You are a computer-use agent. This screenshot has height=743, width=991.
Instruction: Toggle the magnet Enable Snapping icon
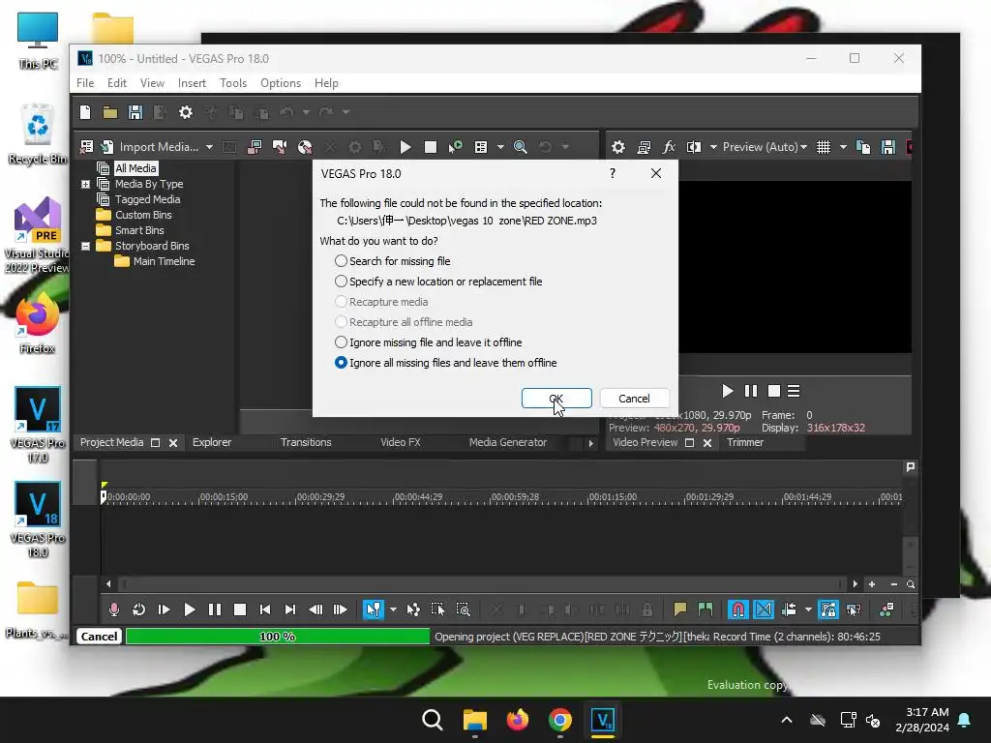pyautogui.click(x=737, y=609)
